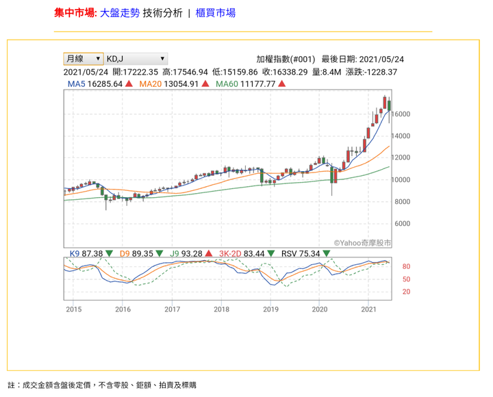Screen dimensions: 493x397
Task: Click the 開:17222.35 open value
Action: (136, 72)
